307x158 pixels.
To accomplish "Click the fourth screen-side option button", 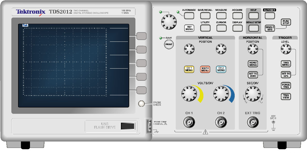I will click(x=142, y=77).
